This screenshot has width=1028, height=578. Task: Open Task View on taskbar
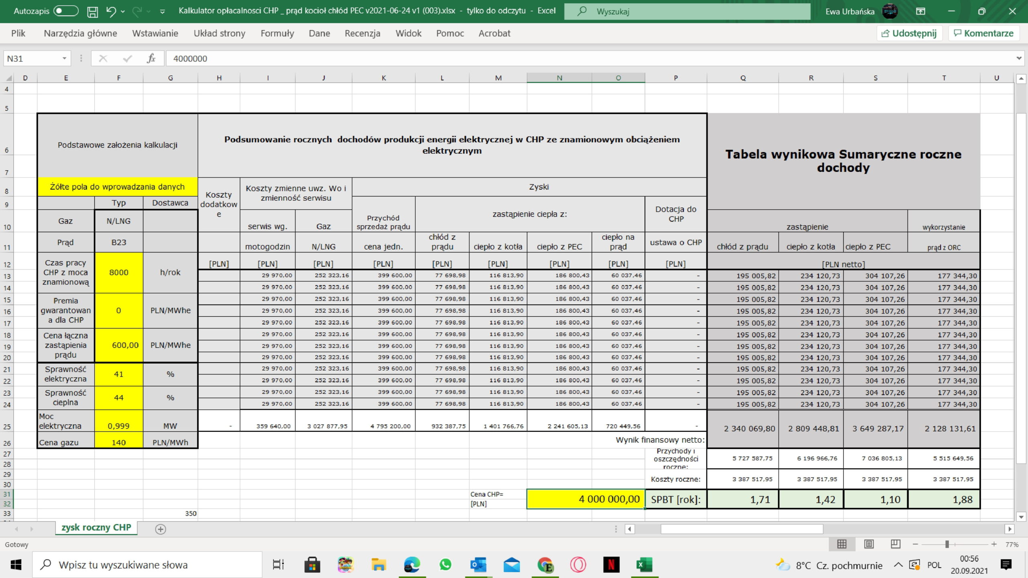click(278, 565)
